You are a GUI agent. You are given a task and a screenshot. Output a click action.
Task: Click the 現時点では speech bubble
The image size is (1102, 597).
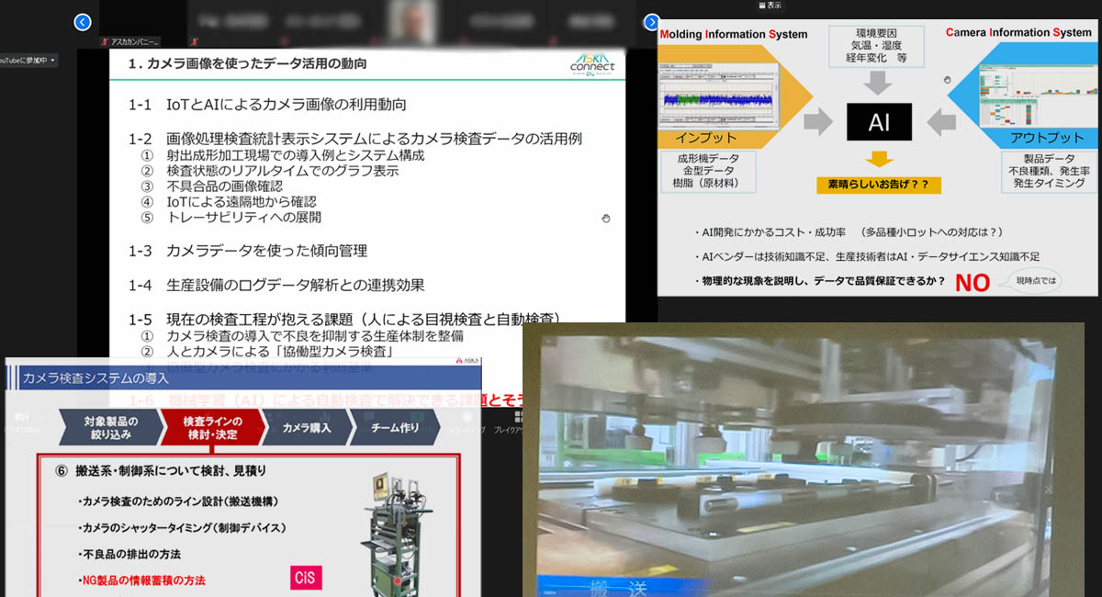1034,280
